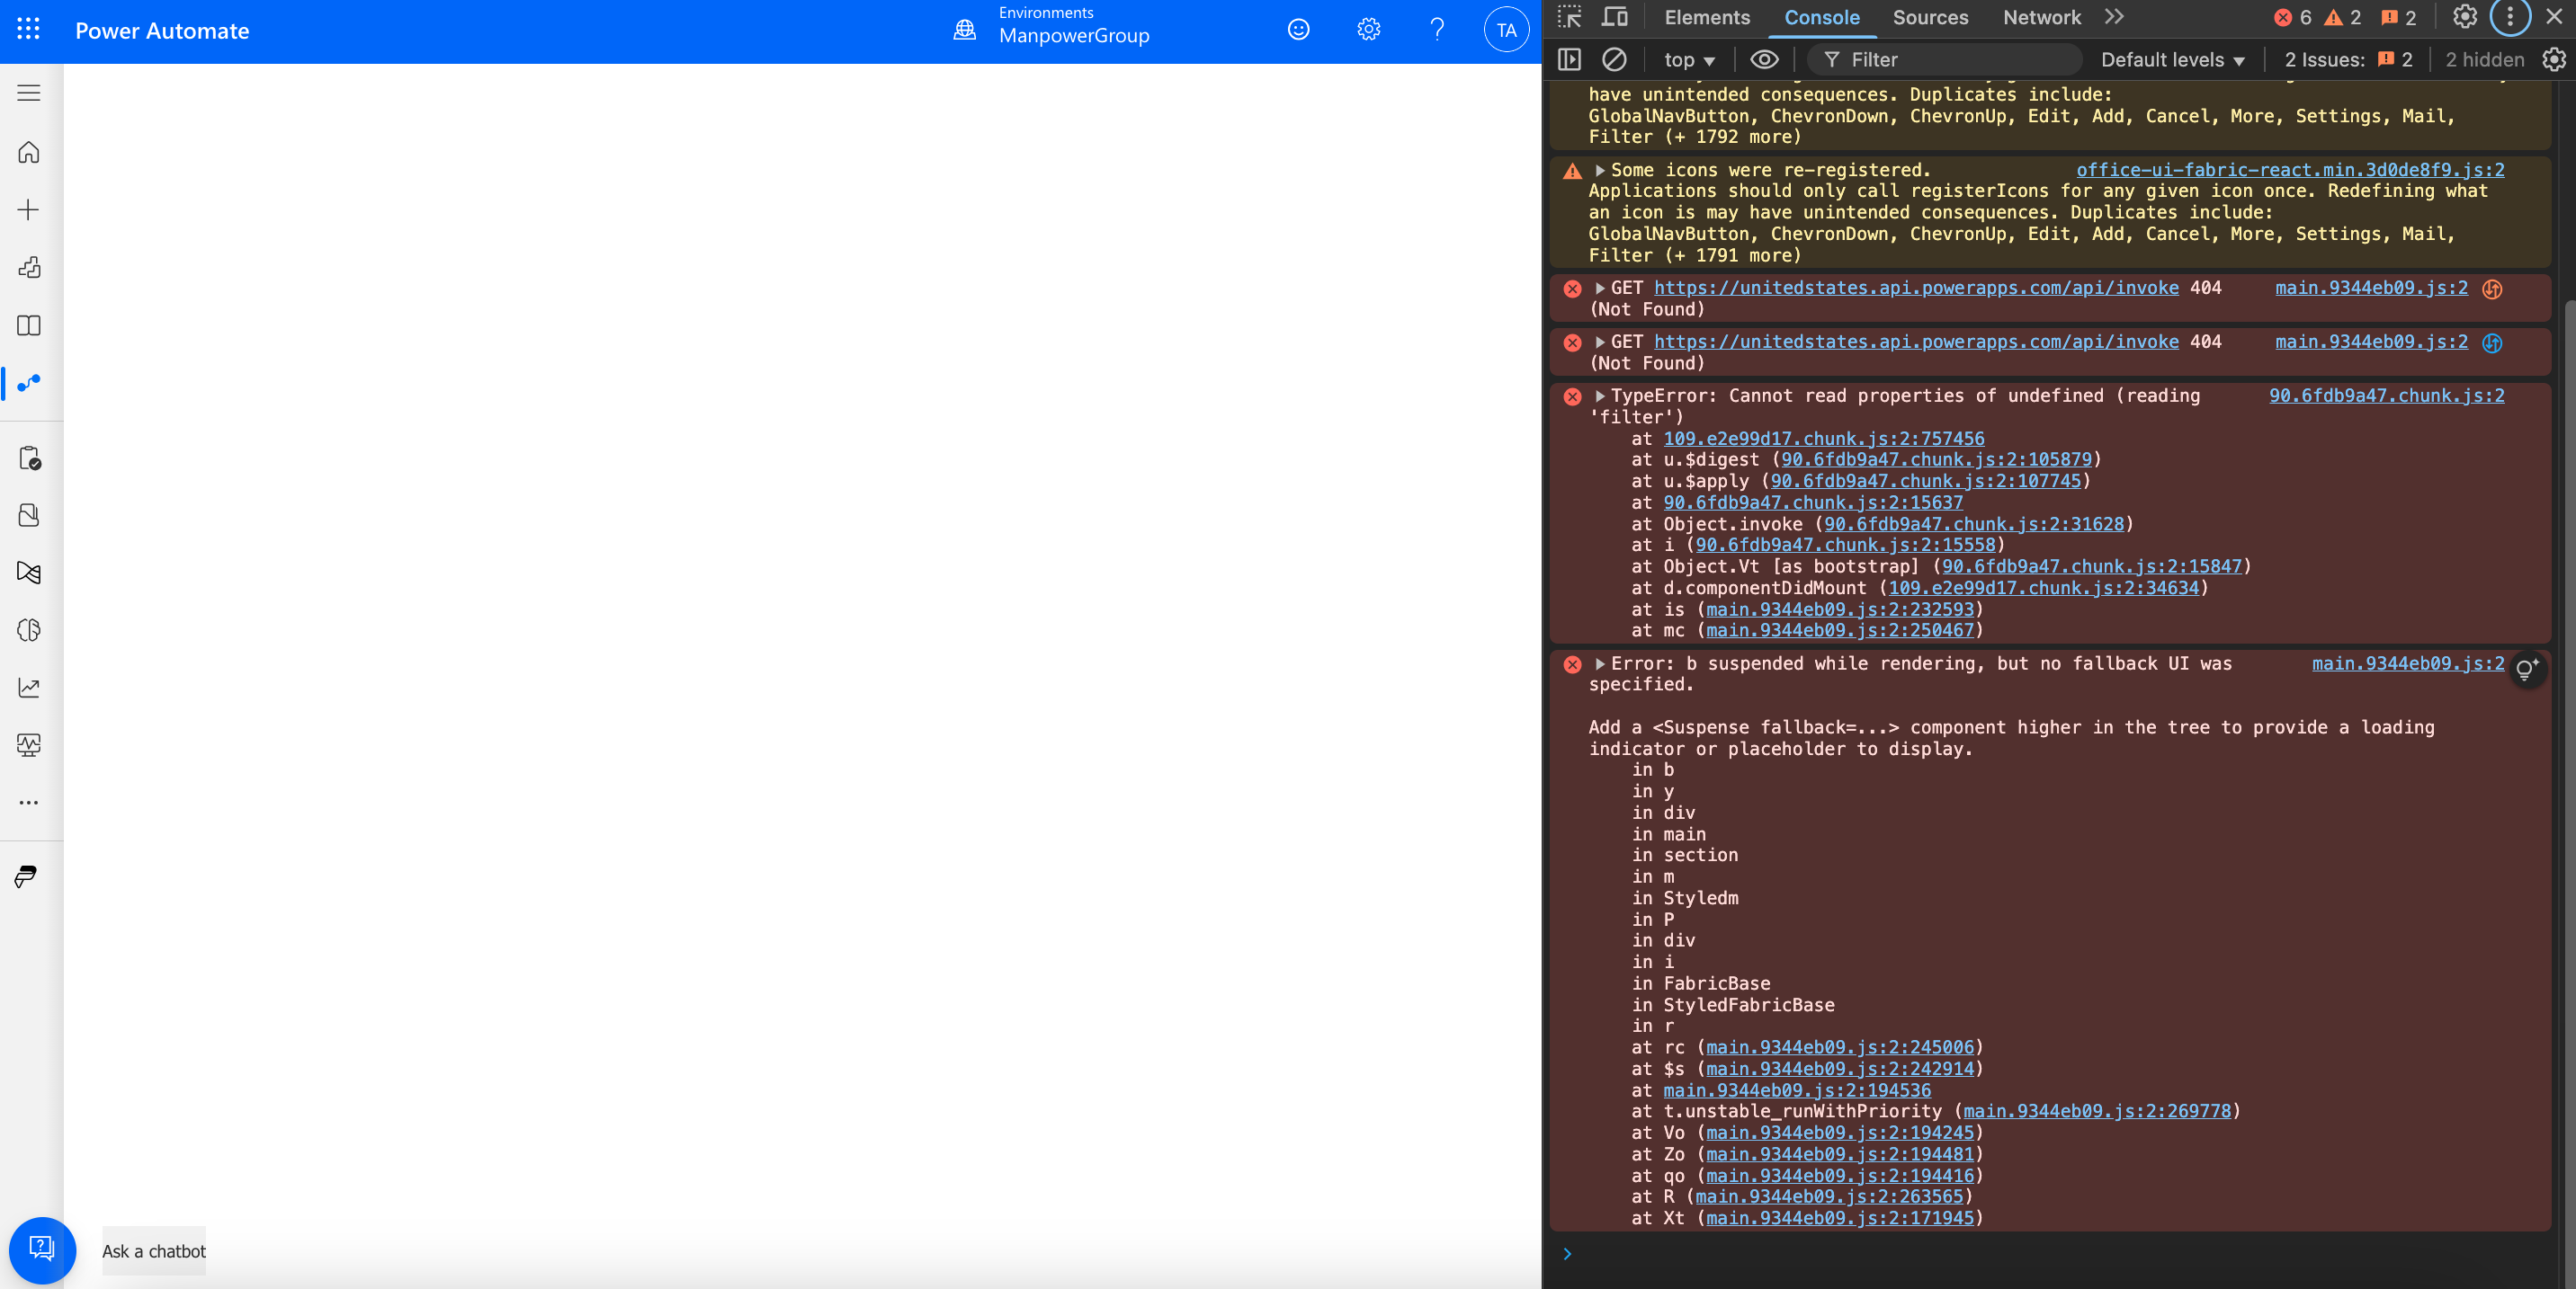Image resolution: width=2576 pixels, height=1289 pixels.
Task: Open the Default levels dropdown
Action: click(2172, 60)
